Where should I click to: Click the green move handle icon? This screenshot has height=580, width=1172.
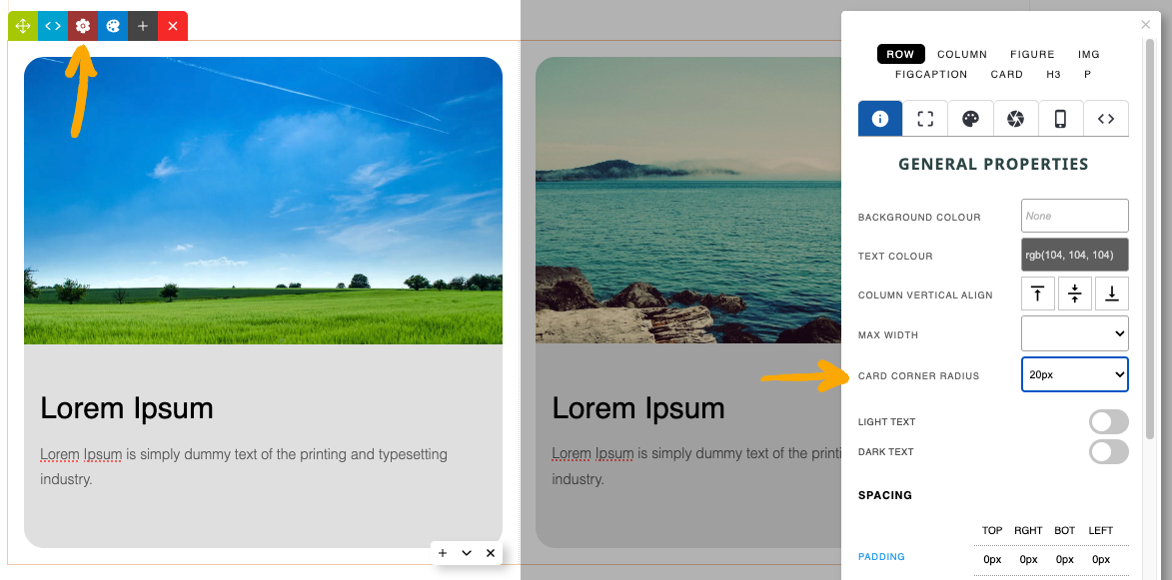click(x=23, y=26)
